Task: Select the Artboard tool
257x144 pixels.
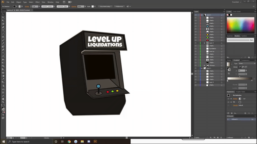Action: pyautogui.click(x=3, y=92)
